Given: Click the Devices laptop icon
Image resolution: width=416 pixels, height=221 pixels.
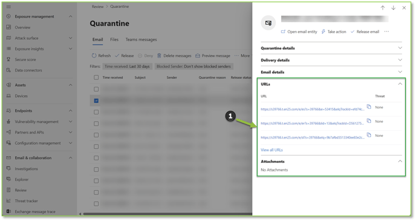Looking at the screenshot, I should coord(8,96).
